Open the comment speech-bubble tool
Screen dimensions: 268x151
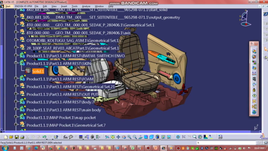click(71, 137)
